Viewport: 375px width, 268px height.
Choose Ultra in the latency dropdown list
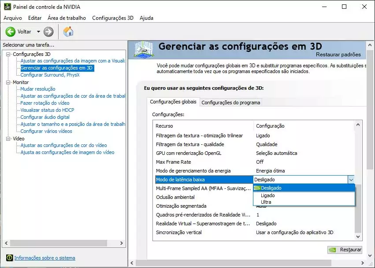click(x=266, y=202)
